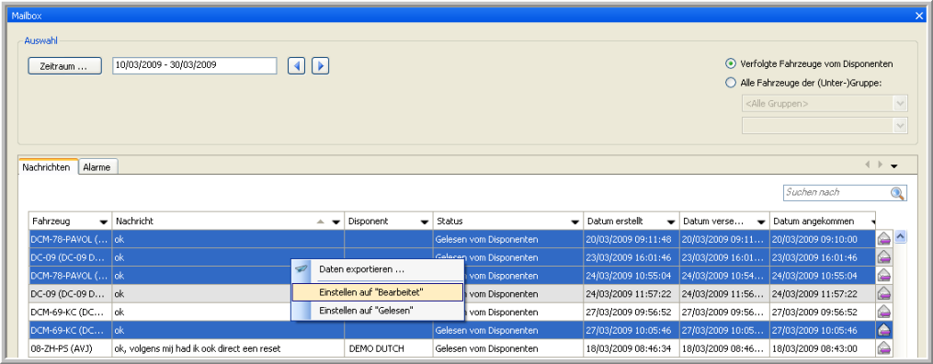
Task: Click the Fahrzeug column header
Action: [x=70, y=222]
